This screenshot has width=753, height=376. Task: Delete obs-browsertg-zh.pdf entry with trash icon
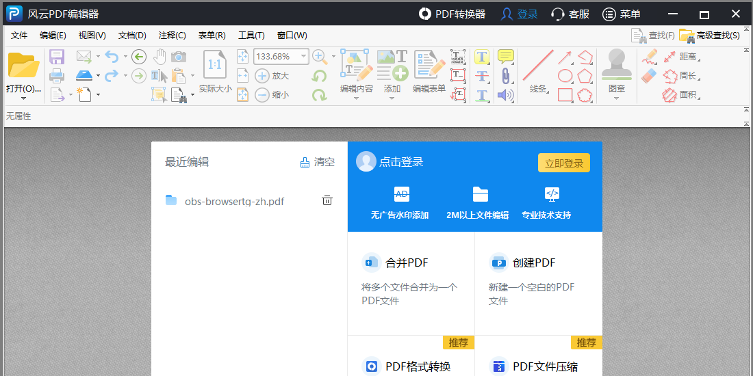pos(327,200)
